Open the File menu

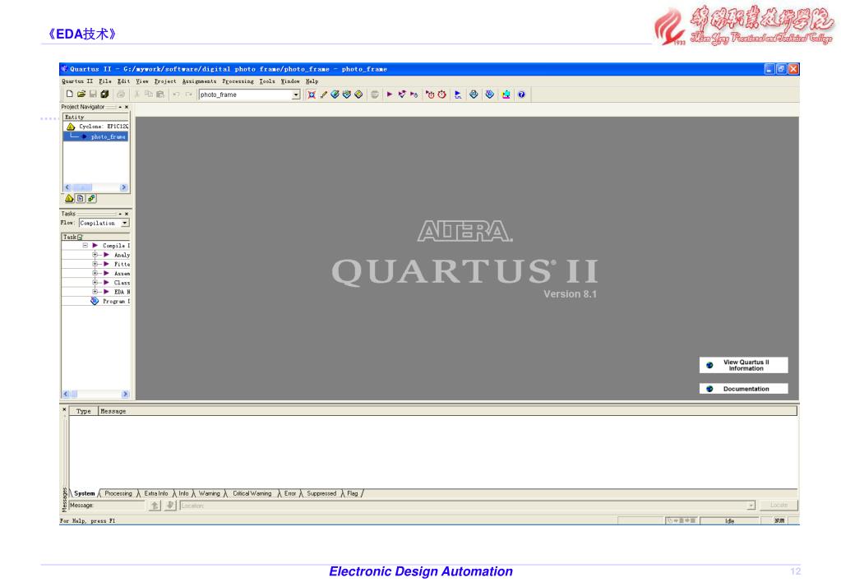(105, 81)
